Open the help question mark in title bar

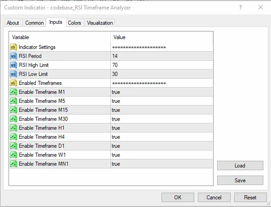point(240,7)
